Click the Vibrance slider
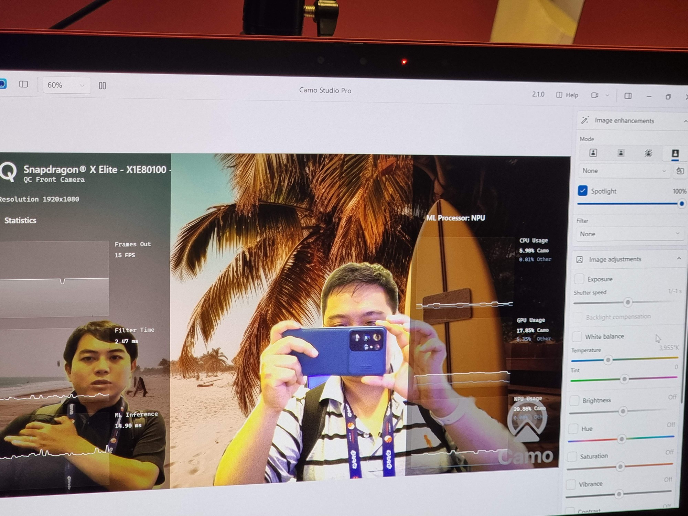The width and height of the screenshot is (688, 516). (x=619, y=494)
